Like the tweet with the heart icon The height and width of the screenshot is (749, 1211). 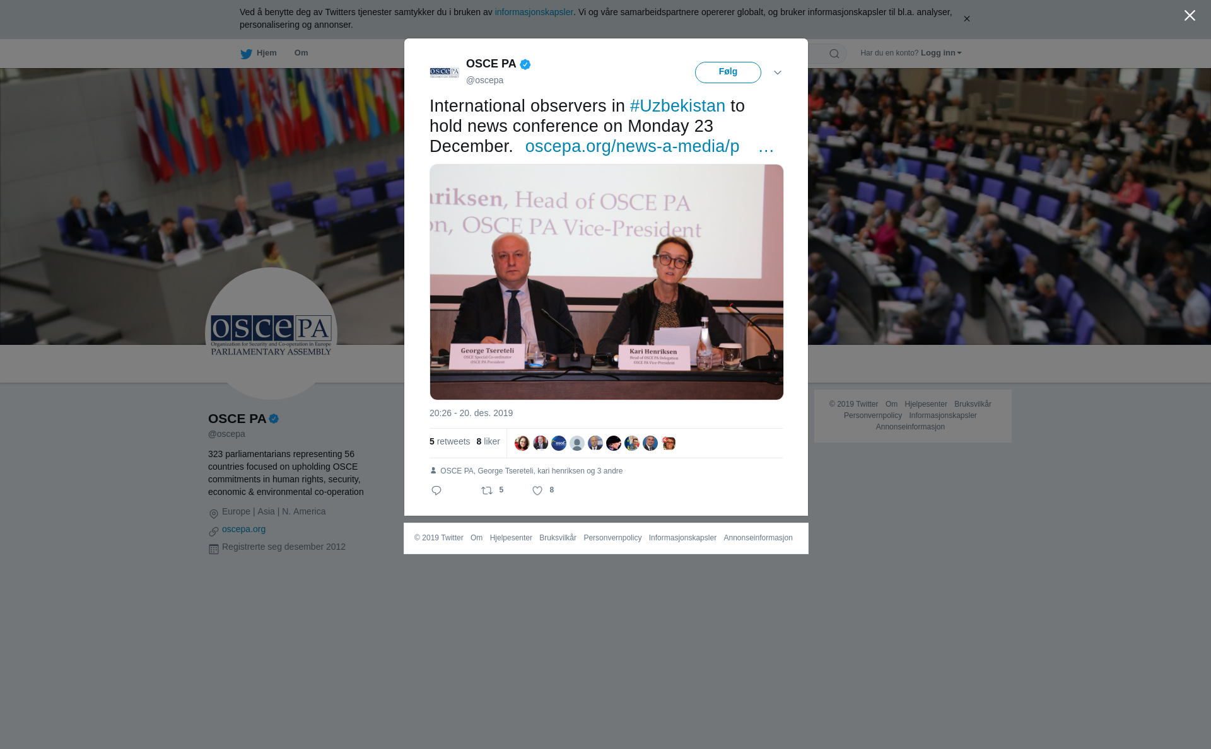click(x=537, y=491)
